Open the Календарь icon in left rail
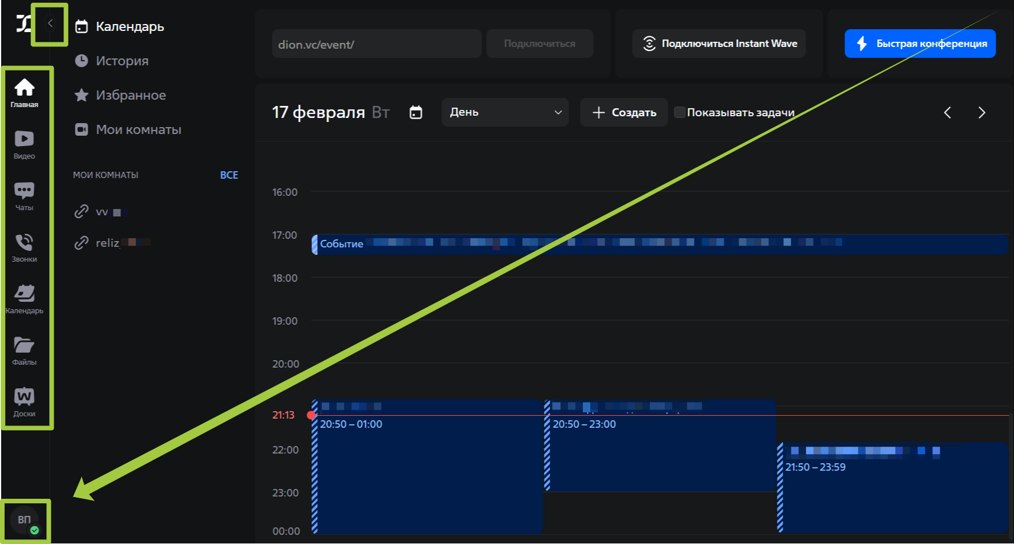 (x=24, y=298)
